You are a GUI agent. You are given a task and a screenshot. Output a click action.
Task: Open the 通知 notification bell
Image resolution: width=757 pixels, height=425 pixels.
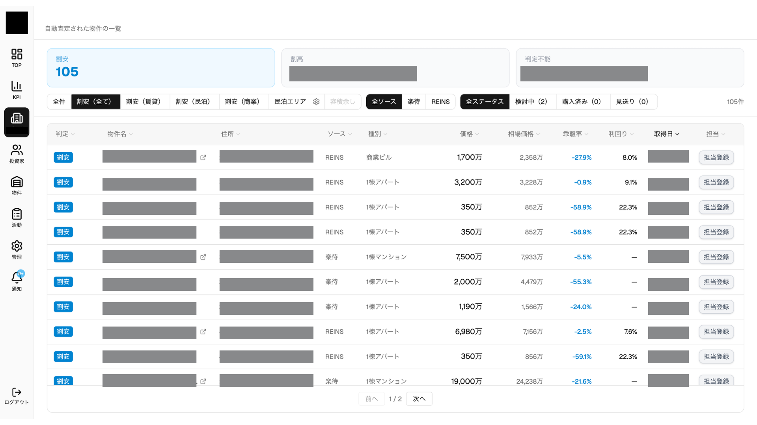pos(17,281)
